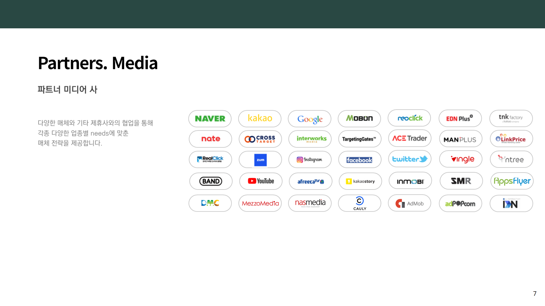The image size is (545, 306).
Task: Click the Partners. Media heading
Action: click(98, 63)
